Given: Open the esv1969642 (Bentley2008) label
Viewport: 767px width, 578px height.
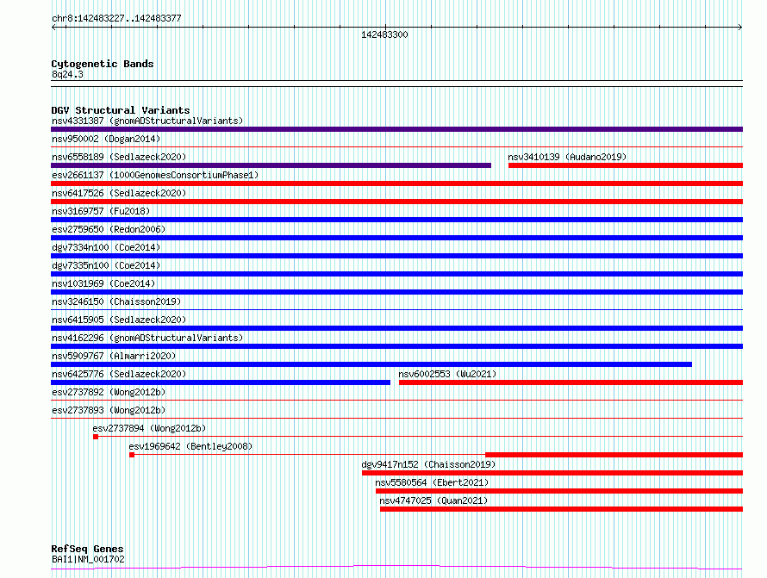Looking at the screenshot, I should 190,446.
